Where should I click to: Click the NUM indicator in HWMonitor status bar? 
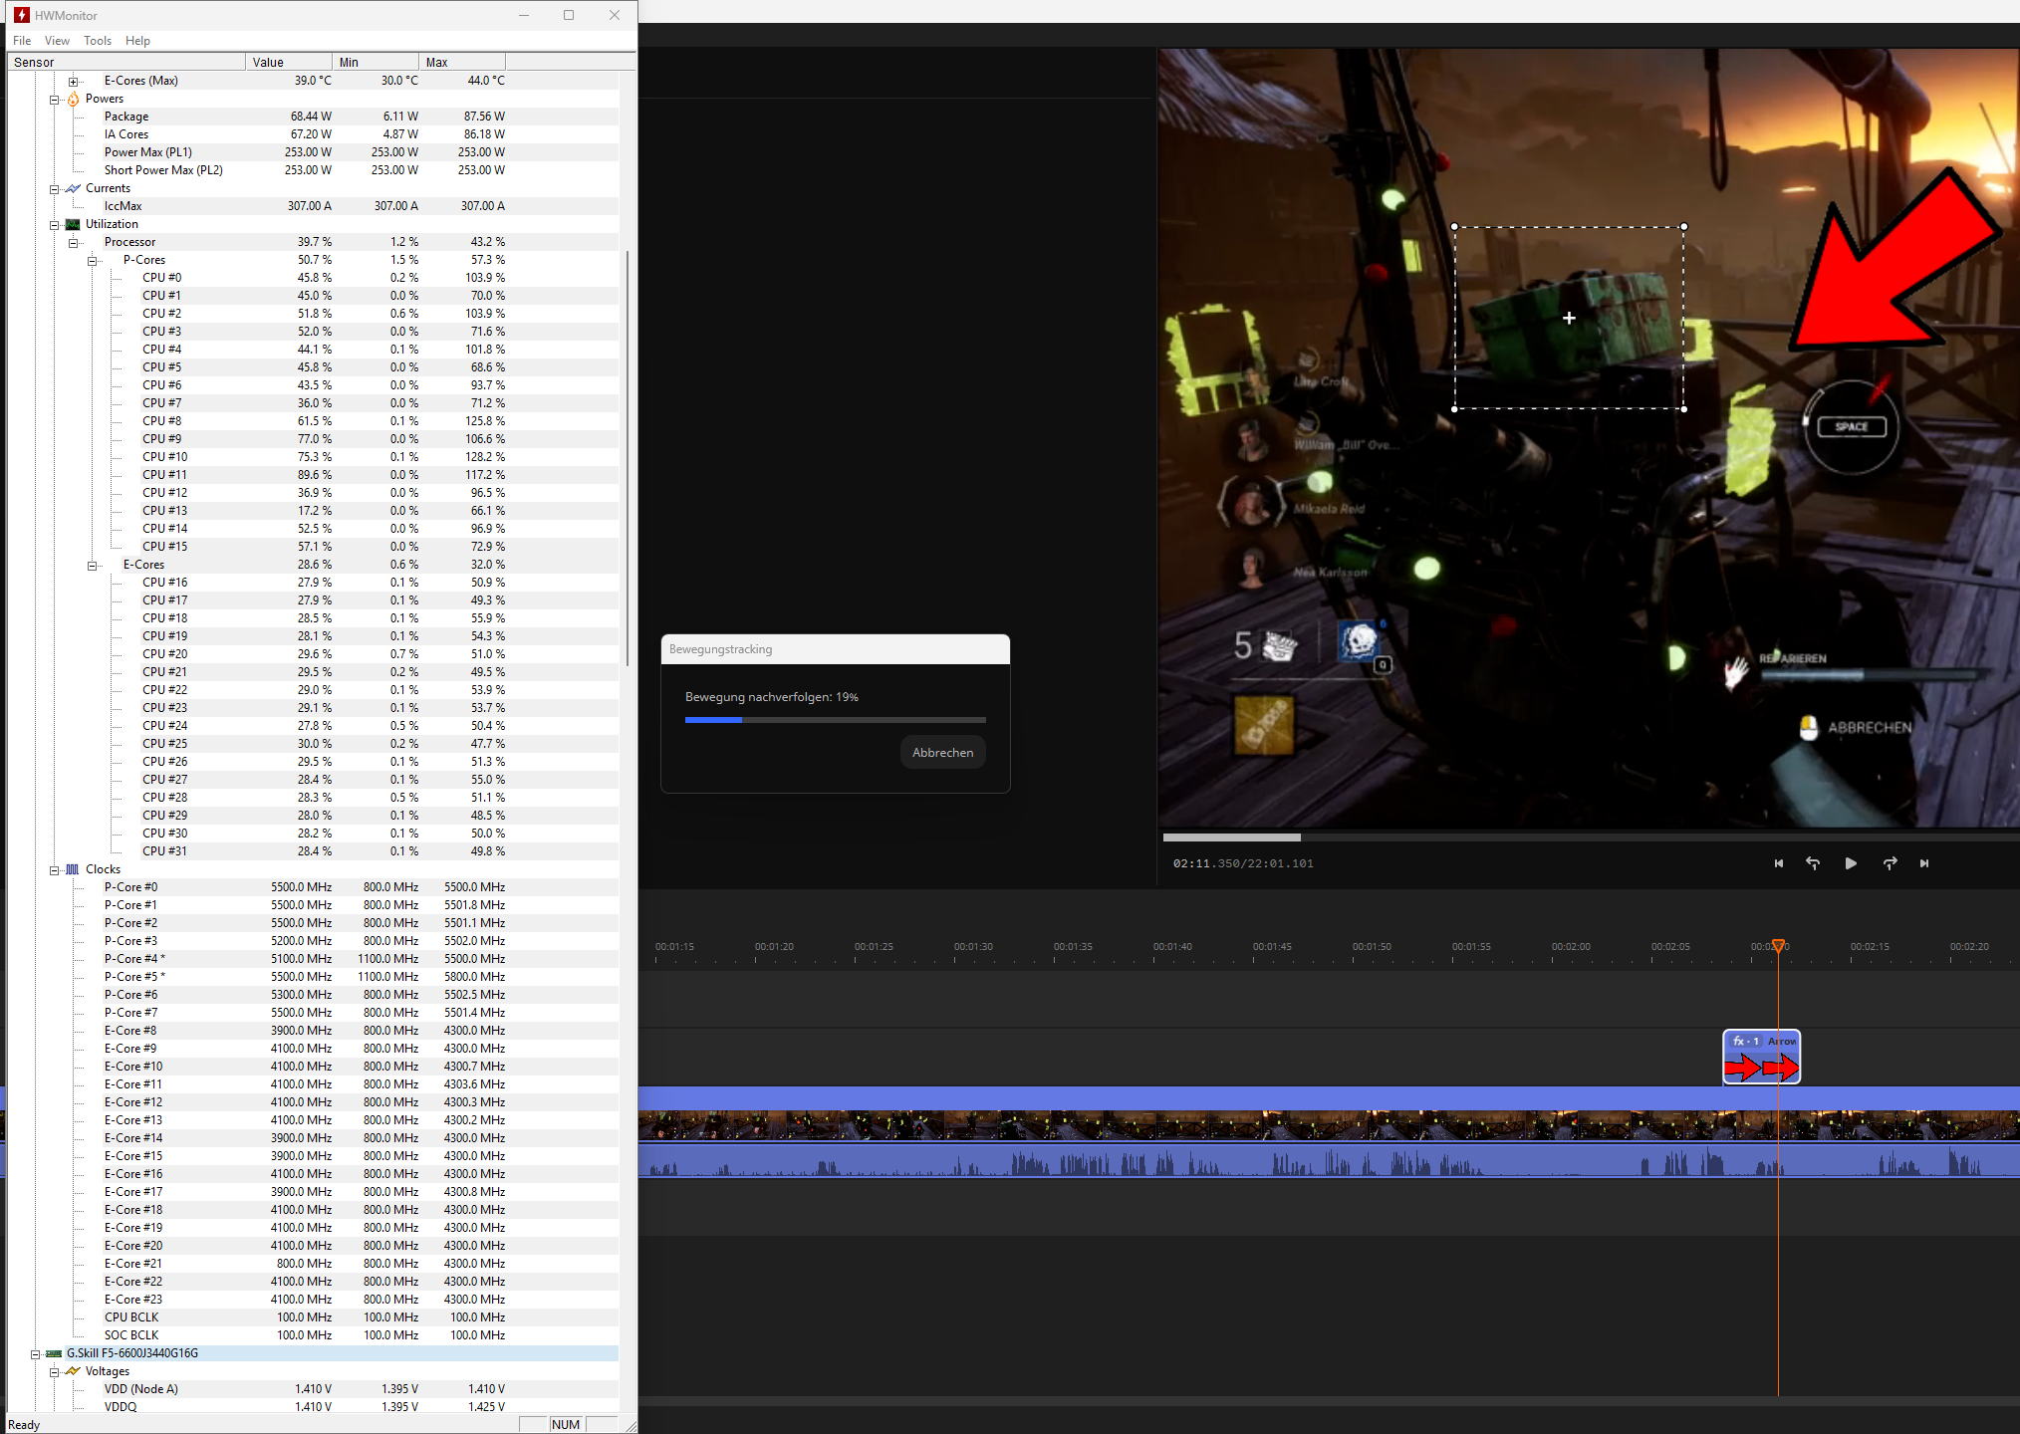click(x=566, y=1424)
